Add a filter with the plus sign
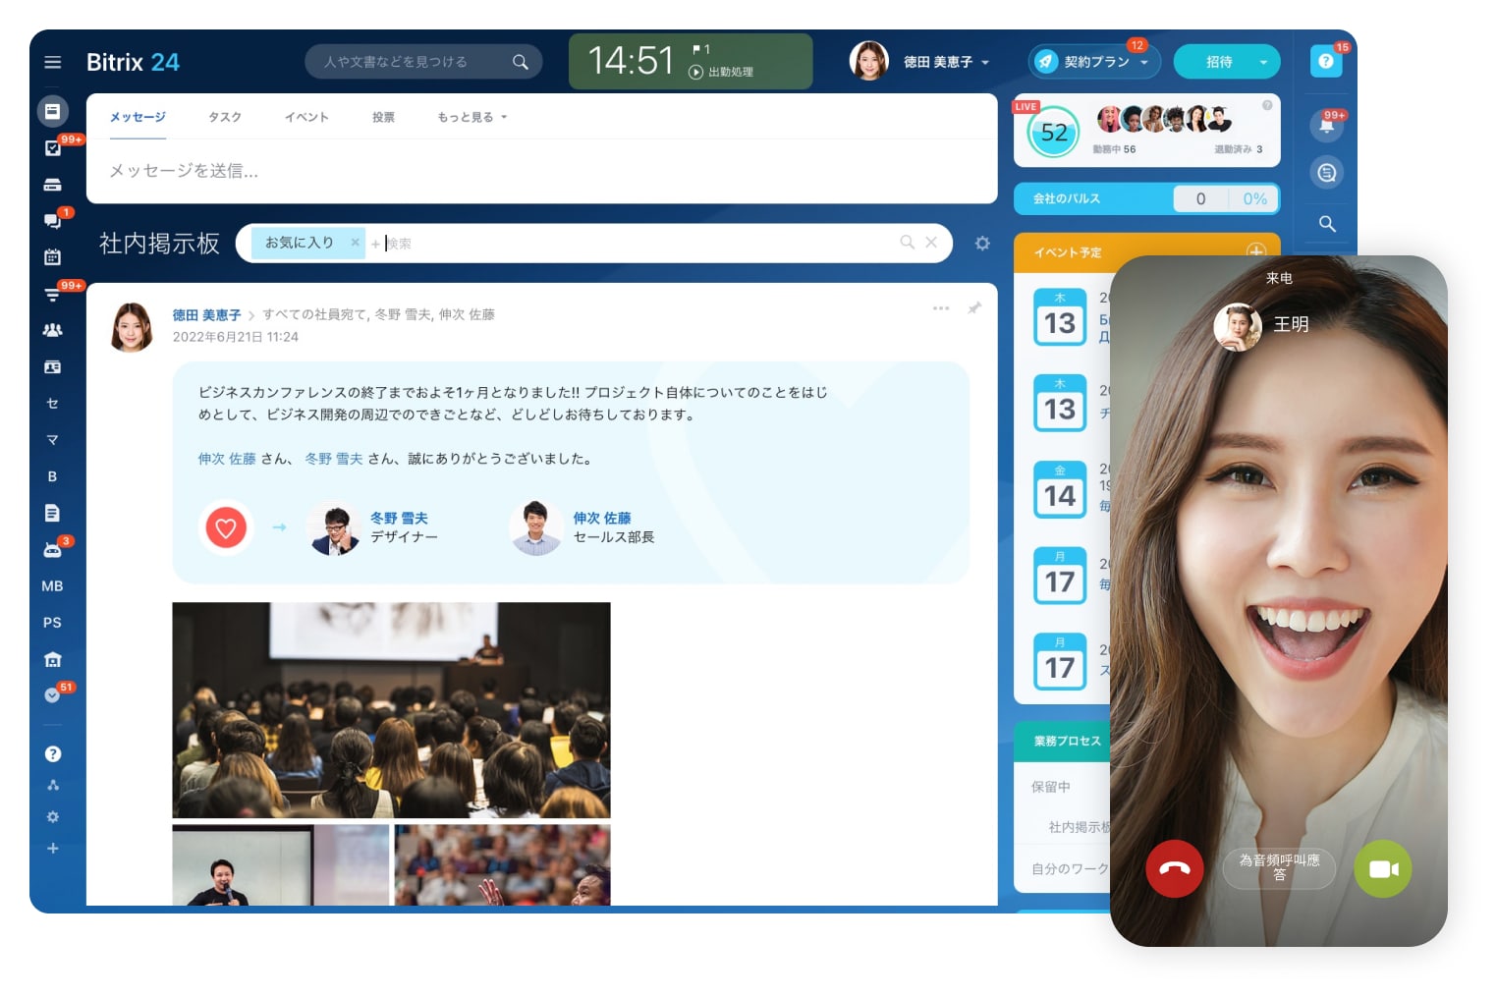Image resolution: width=1497 pixels, height=996 pixels. click(375, 244)
